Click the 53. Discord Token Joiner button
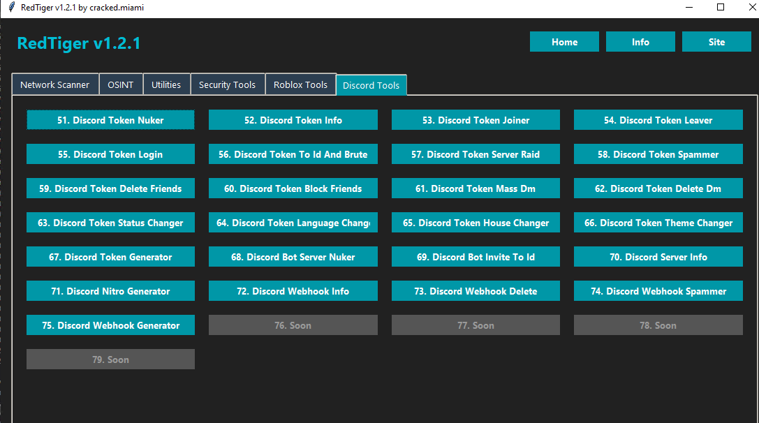The width and height of the screenshot is (759, 423). click(476, 120)
